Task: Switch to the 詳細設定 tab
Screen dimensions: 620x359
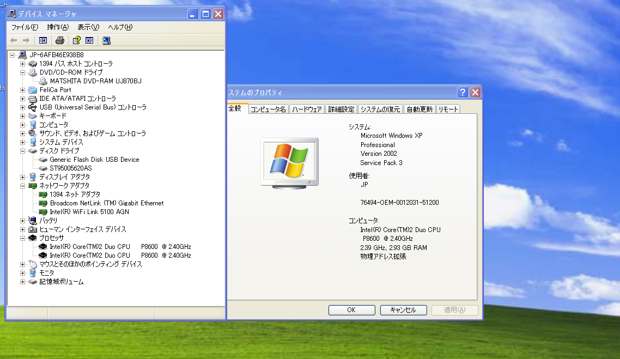Action: click(341, 109)
